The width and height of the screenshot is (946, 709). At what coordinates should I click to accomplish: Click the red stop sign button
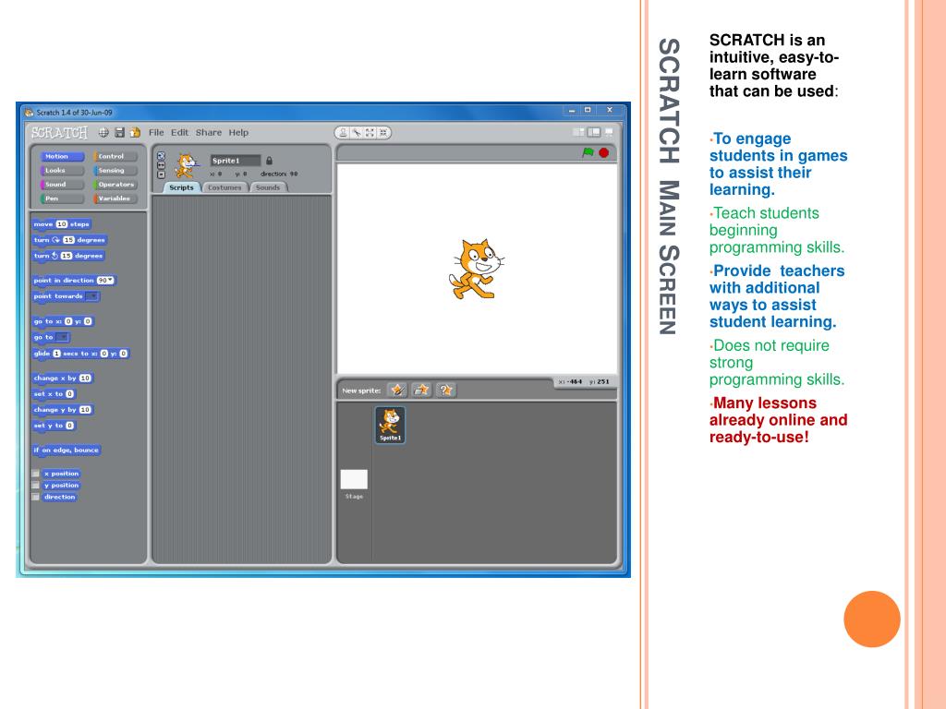click(603, 152)
